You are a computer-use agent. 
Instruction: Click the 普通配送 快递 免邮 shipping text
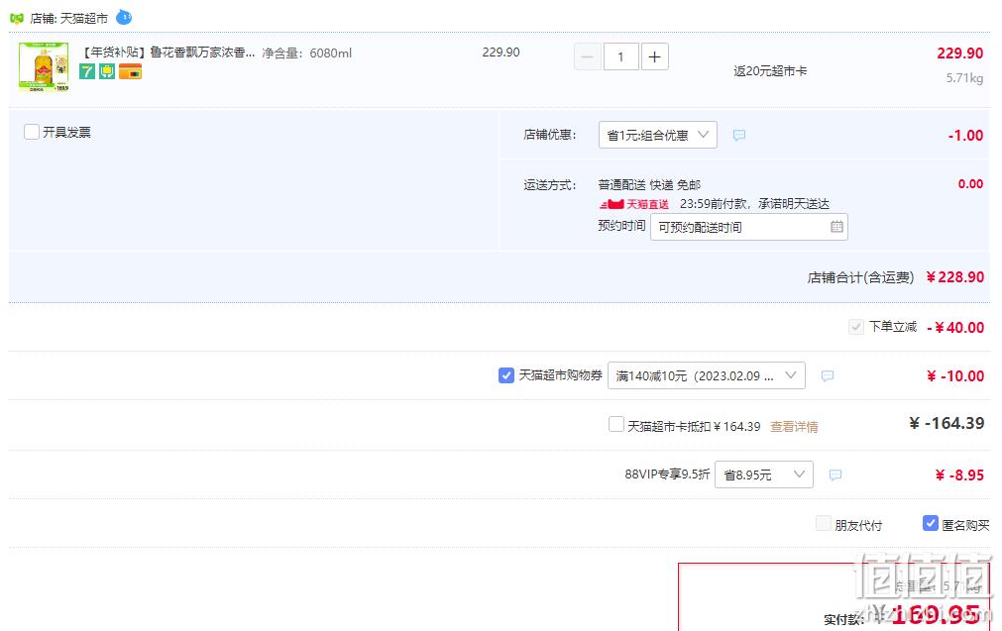649,185
